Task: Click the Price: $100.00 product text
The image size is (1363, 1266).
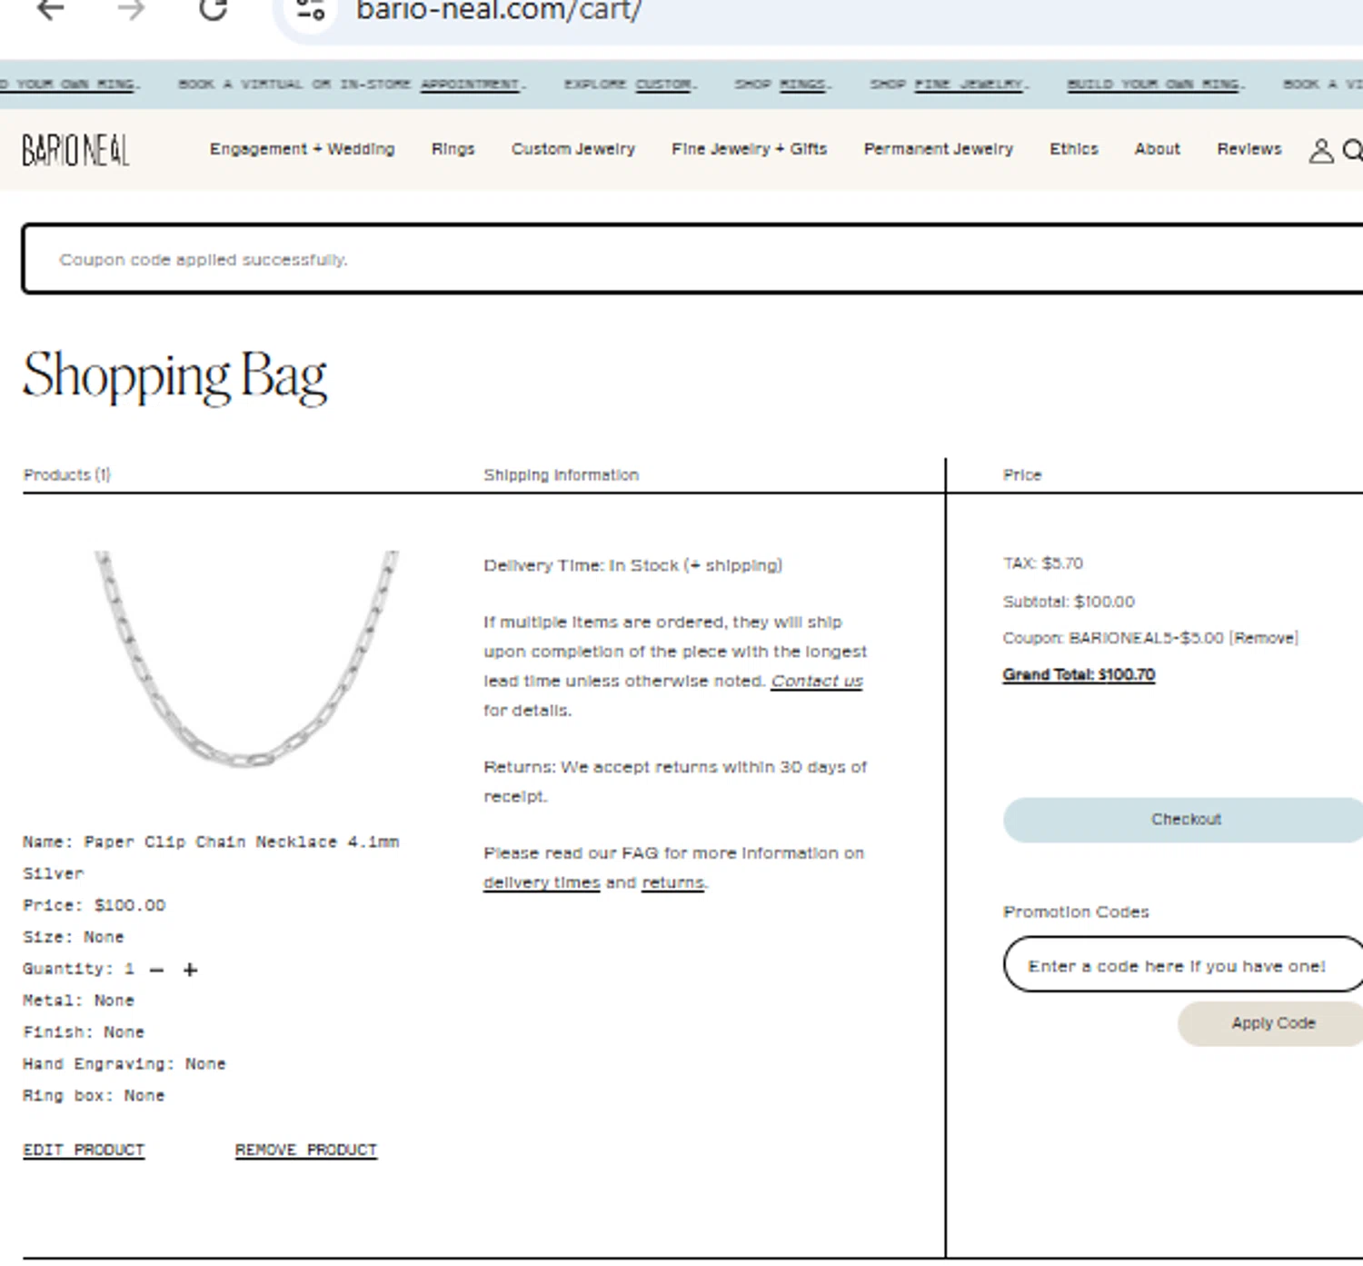Action: coord(95,905)
